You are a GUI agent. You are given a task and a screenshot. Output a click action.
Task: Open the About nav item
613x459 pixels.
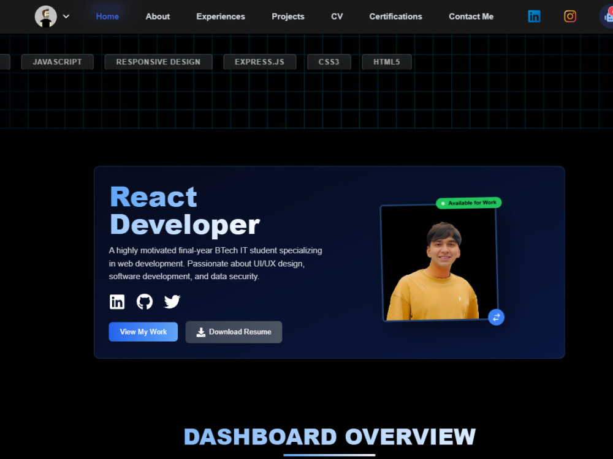coord(158,17)
